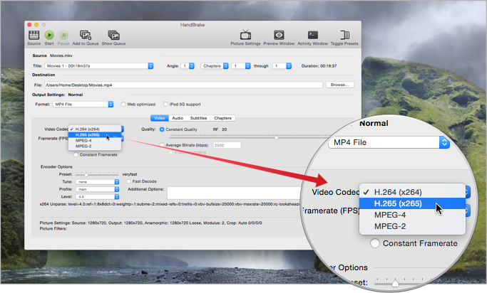Image resolution: width=487 pixels, height=293 pixels.
Task: Open the Chapters range type dropdown
Action: (215, 66)
